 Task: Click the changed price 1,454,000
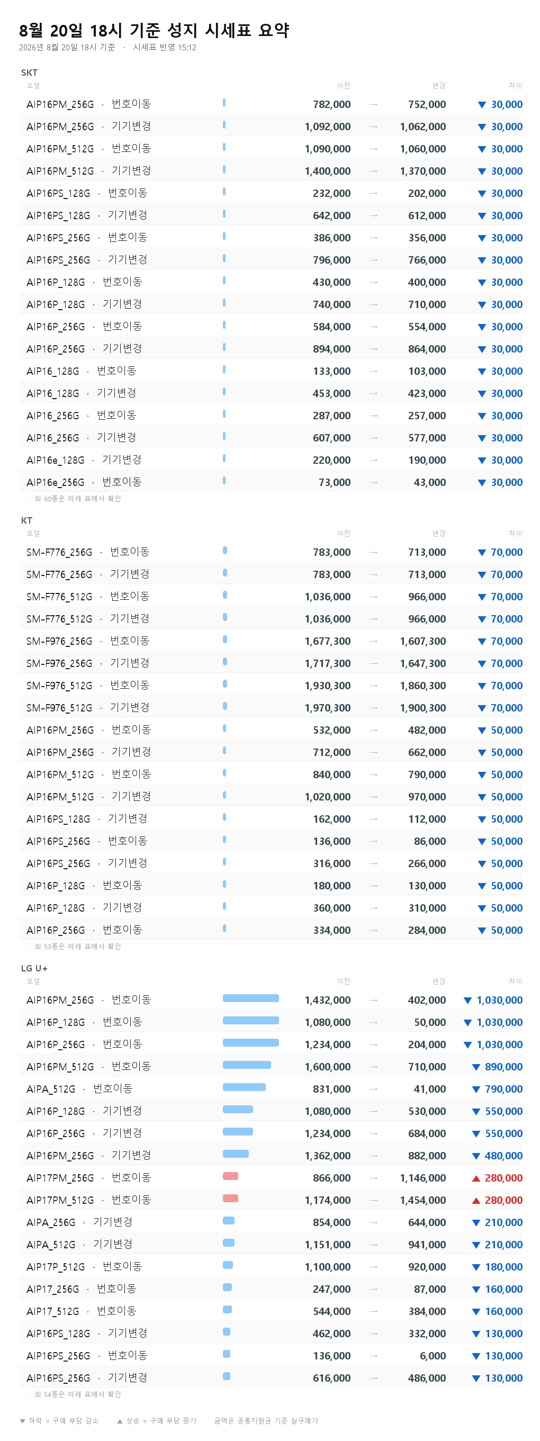pos(423,1201)
